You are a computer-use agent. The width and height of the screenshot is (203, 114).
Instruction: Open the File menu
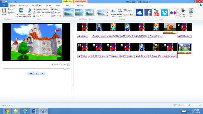click(x=4, y=5)
